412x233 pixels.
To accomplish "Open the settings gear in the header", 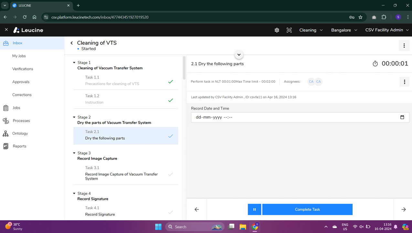I will tap(277, 30).
